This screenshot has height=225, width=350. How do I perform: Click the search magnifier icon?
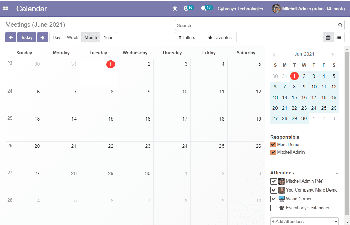coord(340,25)
